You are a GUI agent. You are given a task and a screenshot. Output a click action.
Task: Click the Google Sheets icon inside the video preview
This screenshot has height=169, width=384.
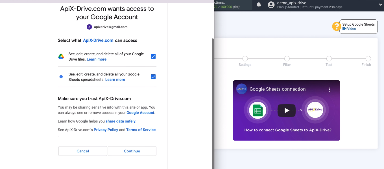pyautogui.click(x=258, y=110)
